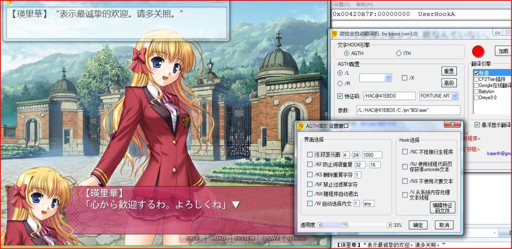Click the /KF value field 32
Viewport: 512px width, 249px height.
pyautogui.click(x=360, y=165)
